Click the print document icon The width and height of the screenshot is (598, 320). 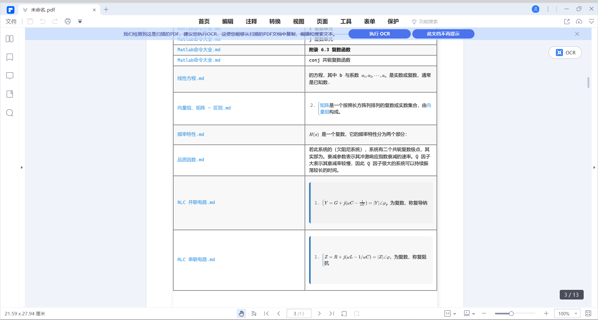[68, 21]
